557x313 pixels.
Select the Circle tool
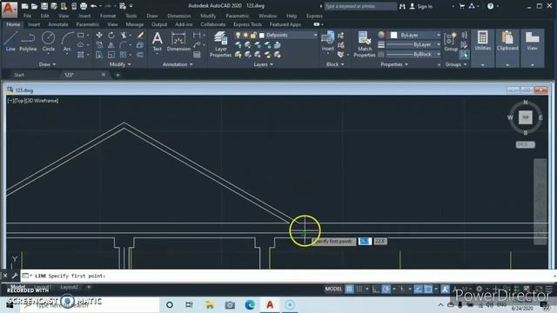pos(49,42)
